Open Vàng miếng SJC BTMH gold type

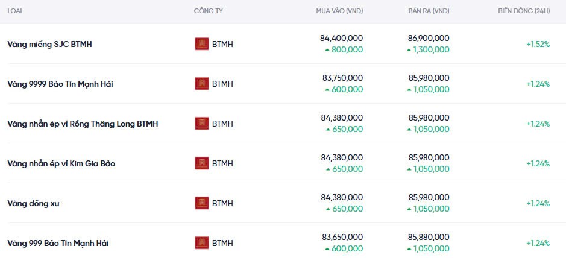tap(49, 44)
